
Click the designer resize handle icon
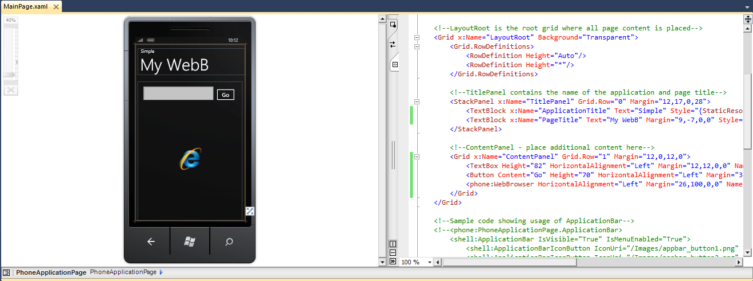[x=250, y=211]
